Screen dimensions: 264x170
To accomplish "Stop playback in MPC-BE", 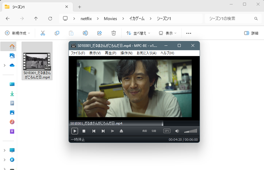I will click(x=84, y=131).
